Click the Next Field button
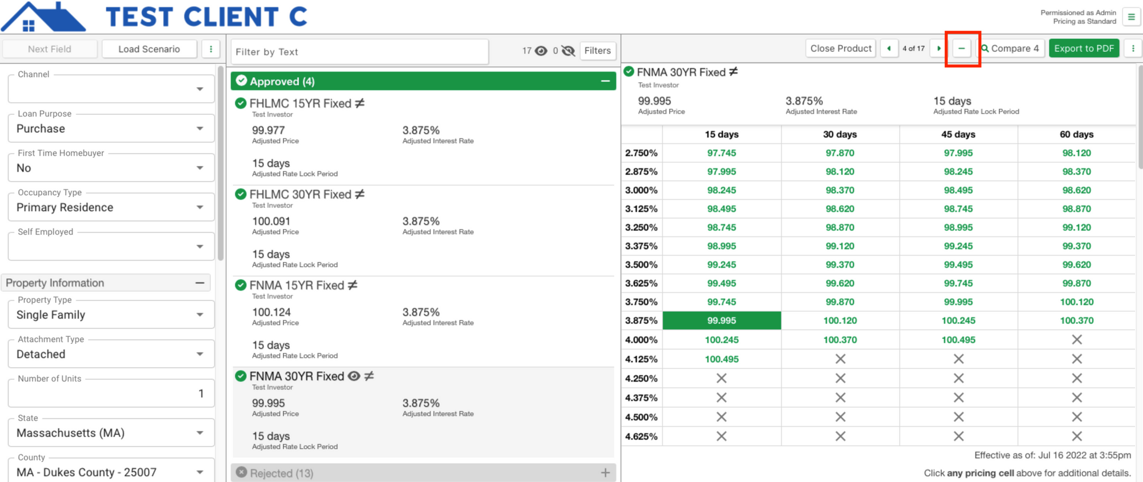Screen dimensions: 1143x482 50,49
